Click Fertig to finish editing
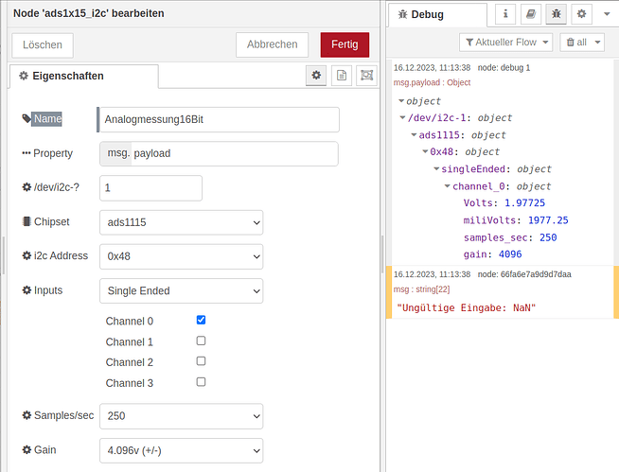Viewport: 619px width, 472px height. 345,44
